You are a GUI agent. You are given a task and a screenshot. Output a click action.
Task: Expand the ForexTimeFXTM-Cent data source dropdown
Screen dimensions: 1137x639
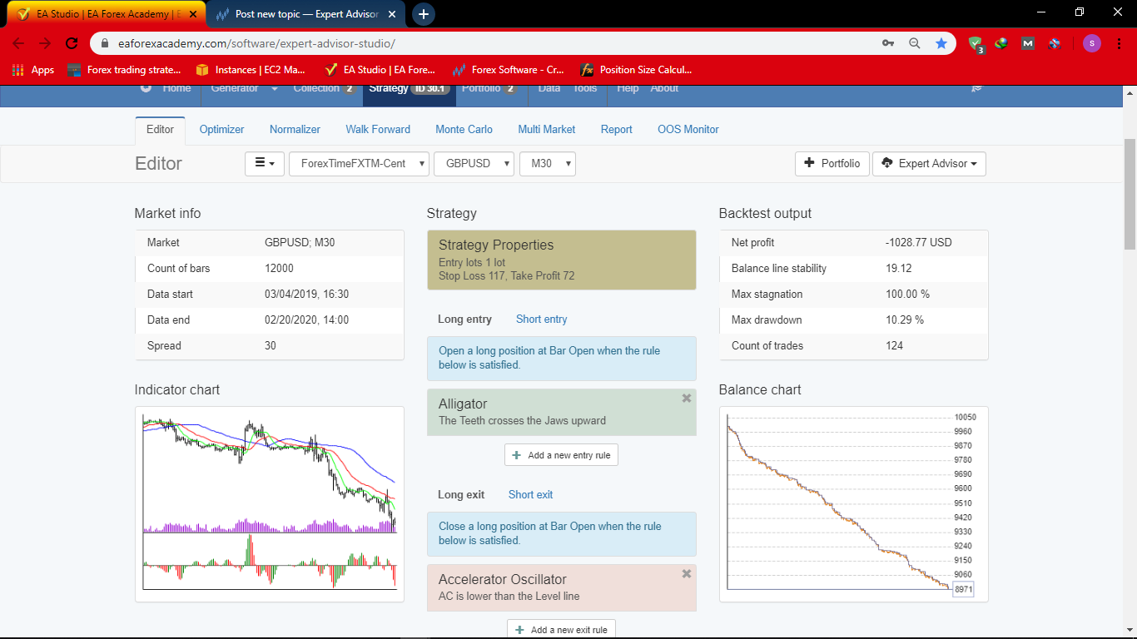click(359, 164)
